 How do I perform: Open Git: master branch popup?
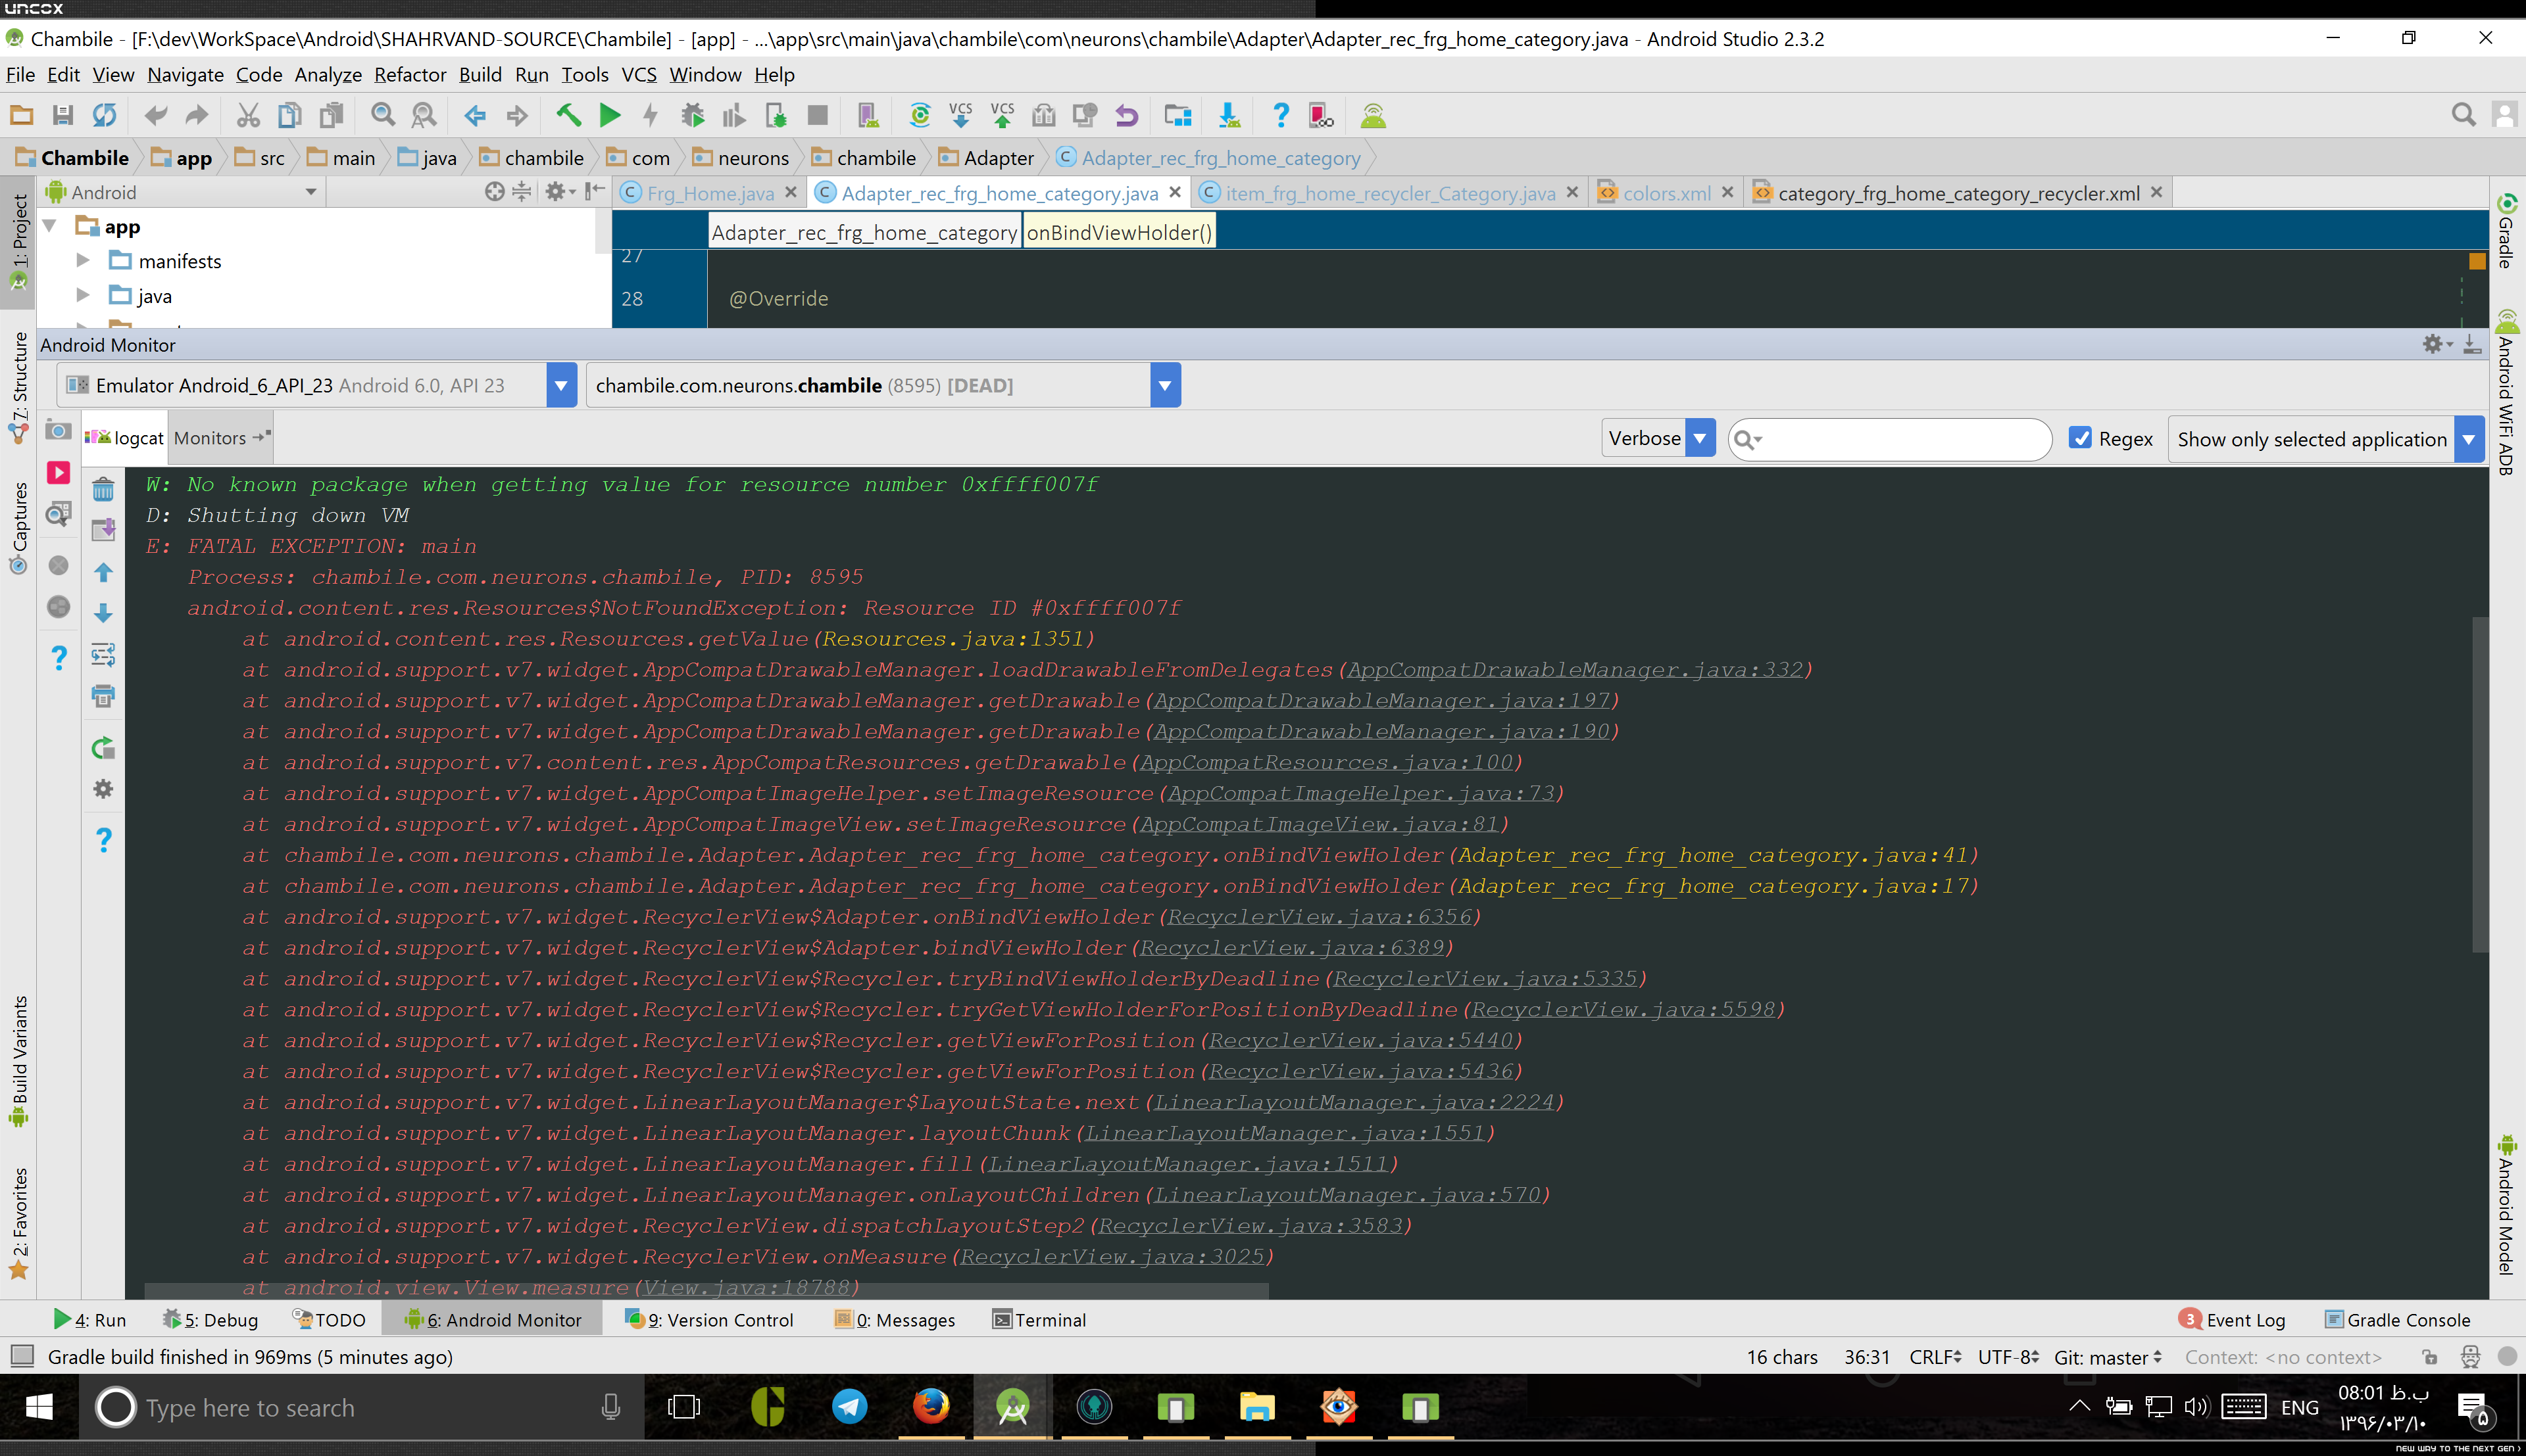[2108, 1357]
